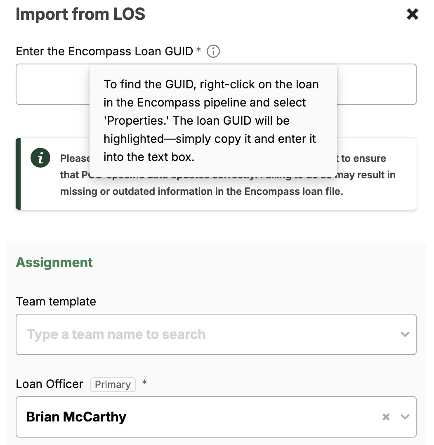
Task: Click the Primary badge next to Loan Officer
Action: coord(113,385)
